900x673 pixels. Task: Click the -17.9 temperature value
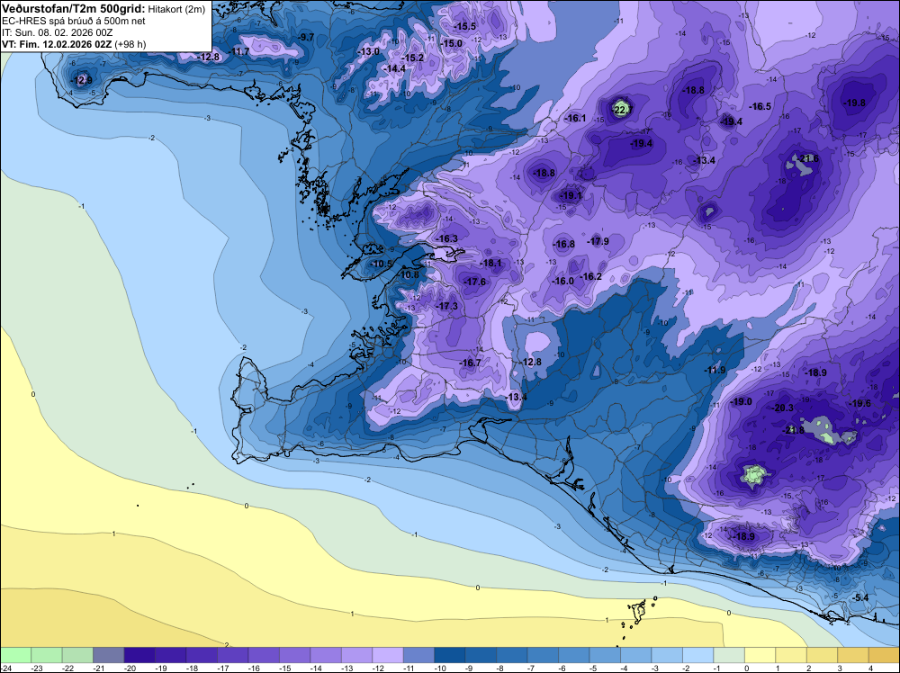[x=598, y=241]
